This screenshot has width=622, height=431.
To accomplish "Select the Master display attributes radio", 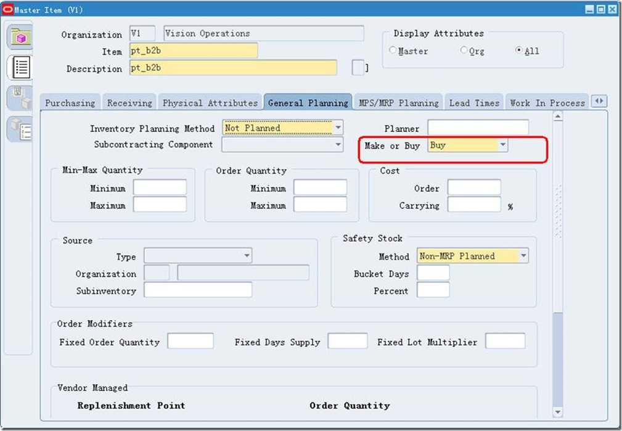I will (x=393, y=50).
